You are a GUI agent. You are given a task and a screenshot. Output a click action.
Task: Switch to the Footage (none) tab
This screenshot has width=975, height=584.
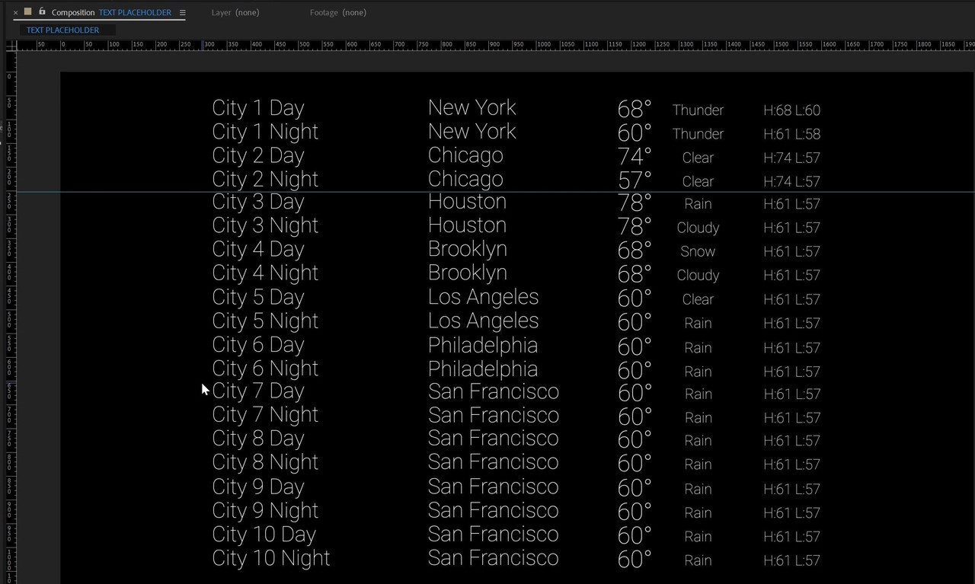tap(338, 13)
